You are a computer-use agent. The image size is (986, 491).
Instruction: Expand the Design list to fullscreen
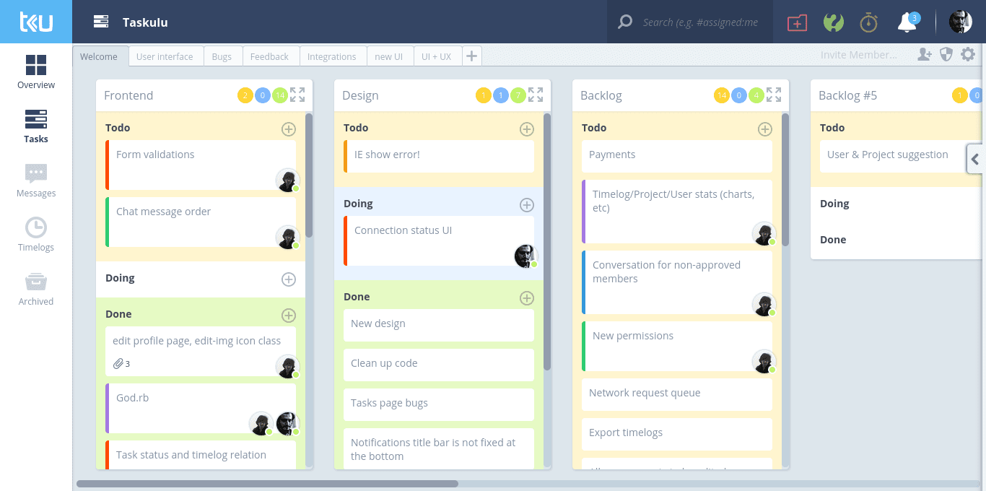click(x=536, y=95)
